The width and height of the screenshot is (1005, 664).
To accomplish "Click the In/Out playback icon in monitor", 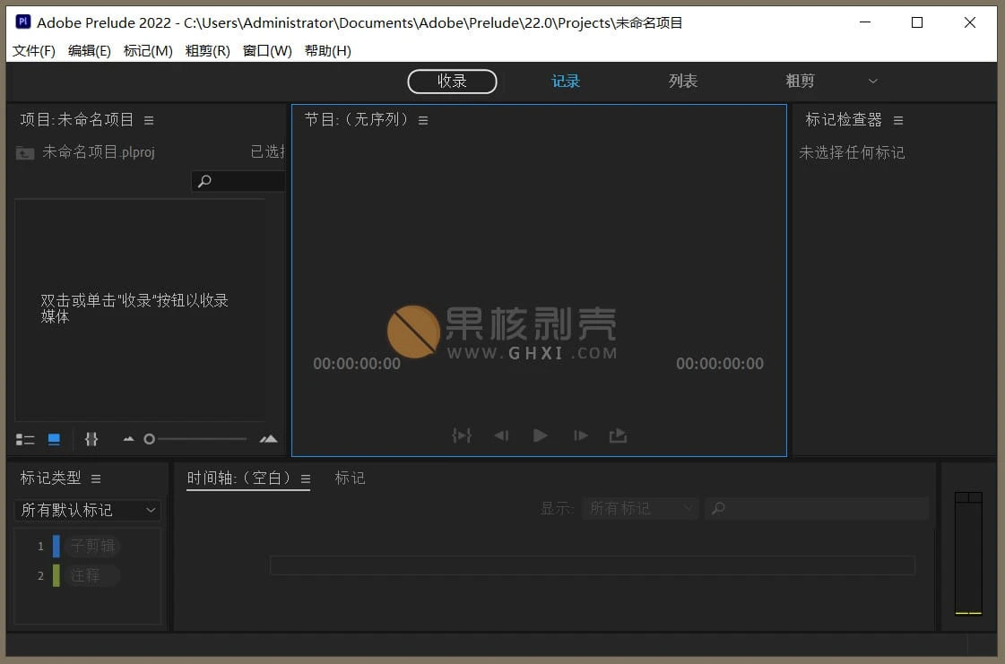I will point(462,435).
